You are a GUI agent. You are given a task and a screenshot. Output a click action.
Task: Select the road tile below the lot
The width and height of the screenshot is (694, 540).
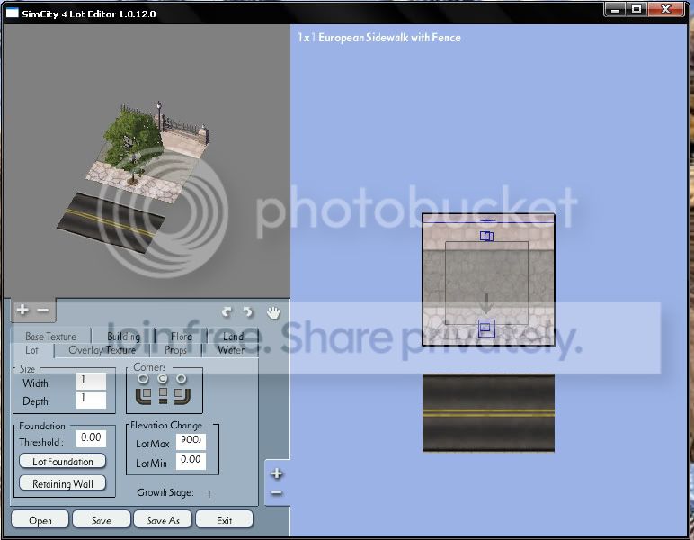pos(488,413)
